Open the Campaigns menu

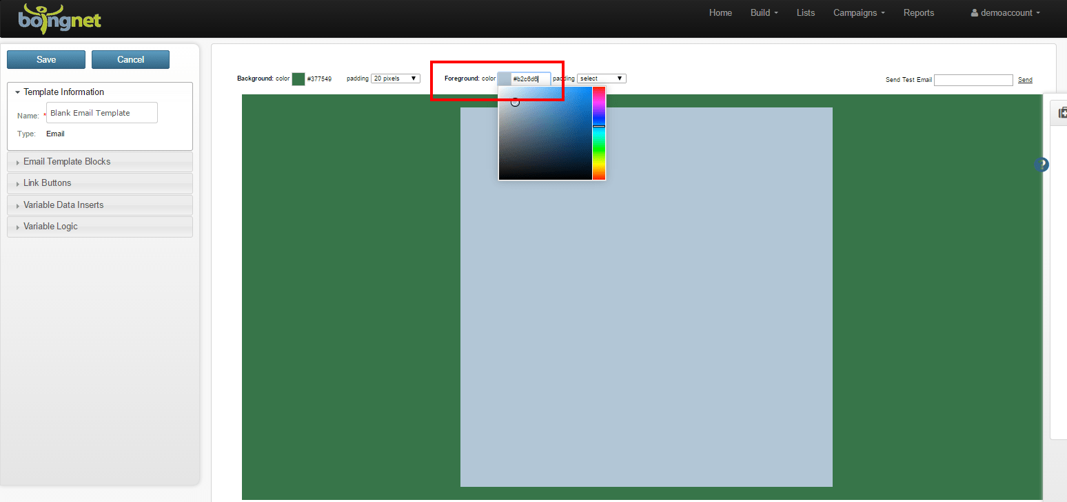[x=858, y=12]
